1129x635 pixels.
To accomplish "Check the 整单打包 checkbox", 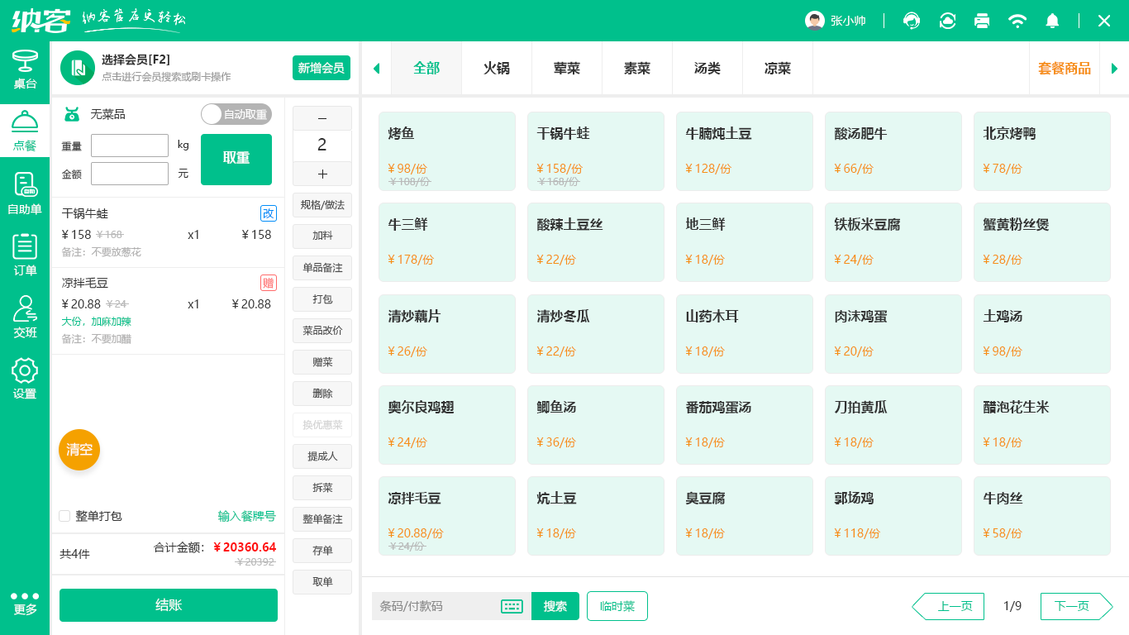I will 64,516.
